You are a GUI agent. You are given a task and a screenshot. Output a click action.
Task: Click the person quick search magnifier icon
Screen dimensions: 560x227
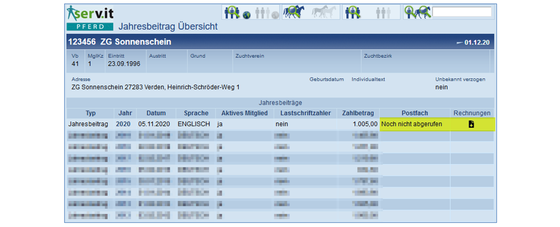tap(411, 12)
